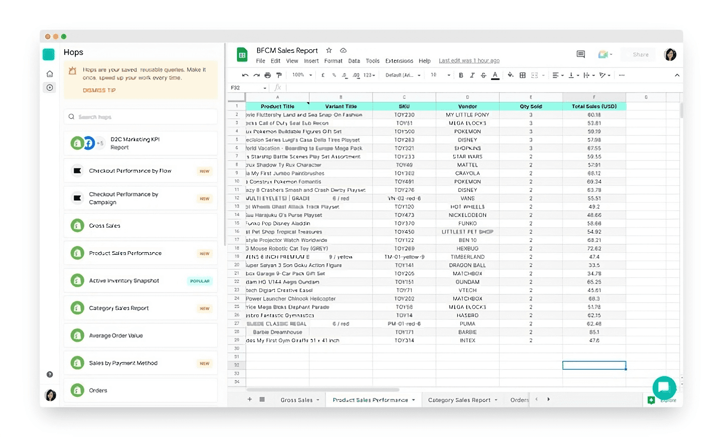Click the undo arrow in the Sheets toolbar
723x437 pixels.
245,75
